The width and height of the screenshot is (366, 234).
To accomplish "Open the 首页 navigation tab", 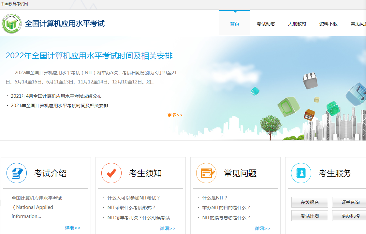I will [235, 24].
